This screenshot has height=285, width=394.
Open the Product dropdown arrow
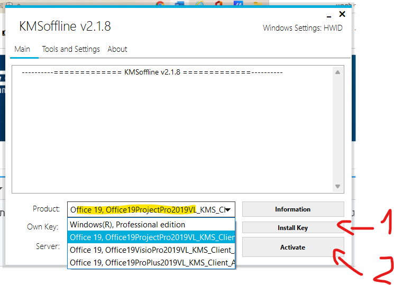tap(227, 209)
